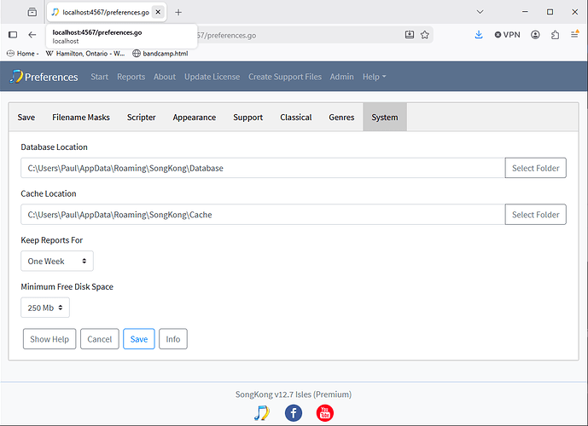The image size is (588, 426).
Task: Open the browser downloads icon
Action: click(479, 35)
